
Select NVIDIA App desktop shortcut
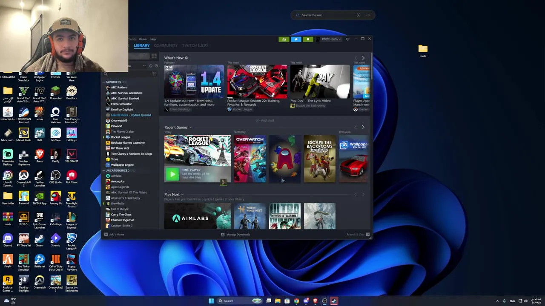tap(40, 198)
